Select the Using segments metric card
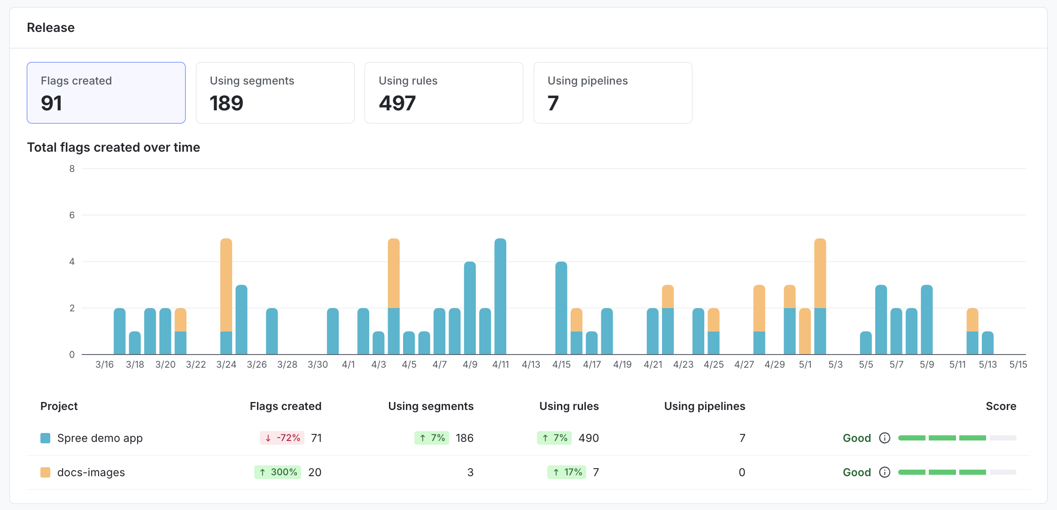 275,93
